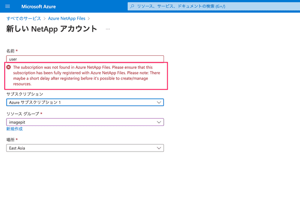Click the 名前 input field
Image resolution: width=300 pixels, height=204 pixels.
click(x=85, y=59)
